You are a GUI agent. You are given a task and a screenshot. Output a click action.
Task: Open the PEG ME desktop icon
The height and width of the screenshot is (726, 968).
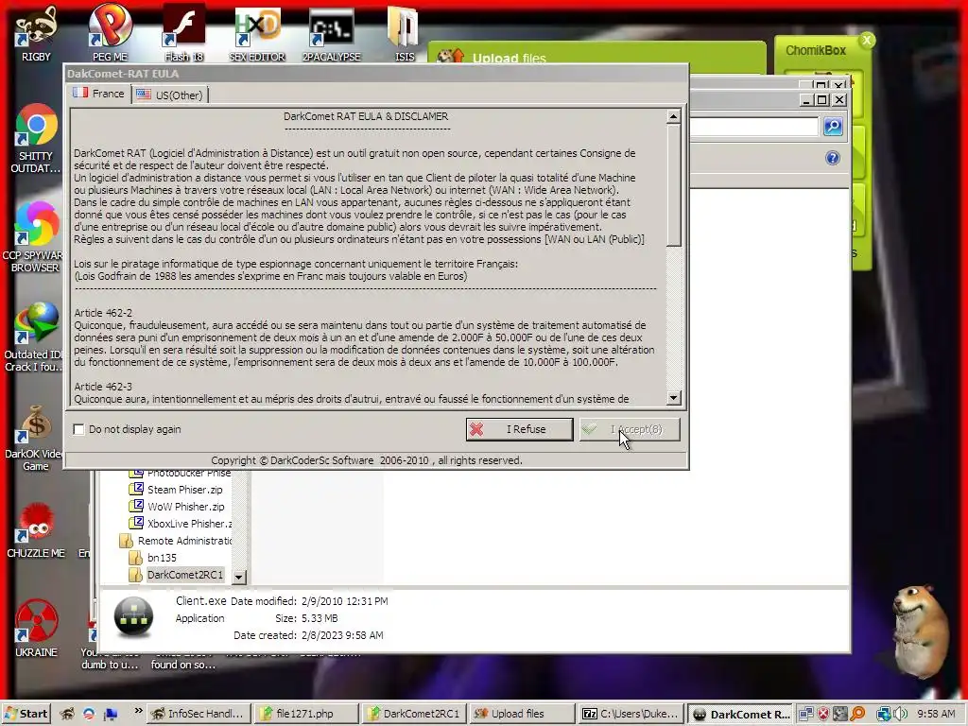tap(110, 34)
